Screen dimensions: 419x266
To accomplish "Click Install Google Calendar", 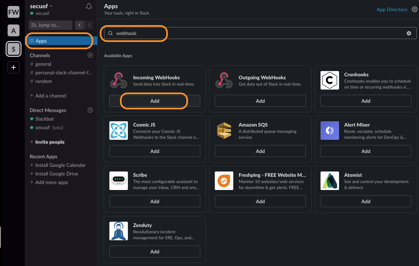I will click(58, 165).
